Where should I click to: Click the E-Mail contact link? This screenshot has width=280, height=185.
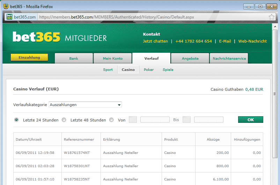tap(225, 41)
